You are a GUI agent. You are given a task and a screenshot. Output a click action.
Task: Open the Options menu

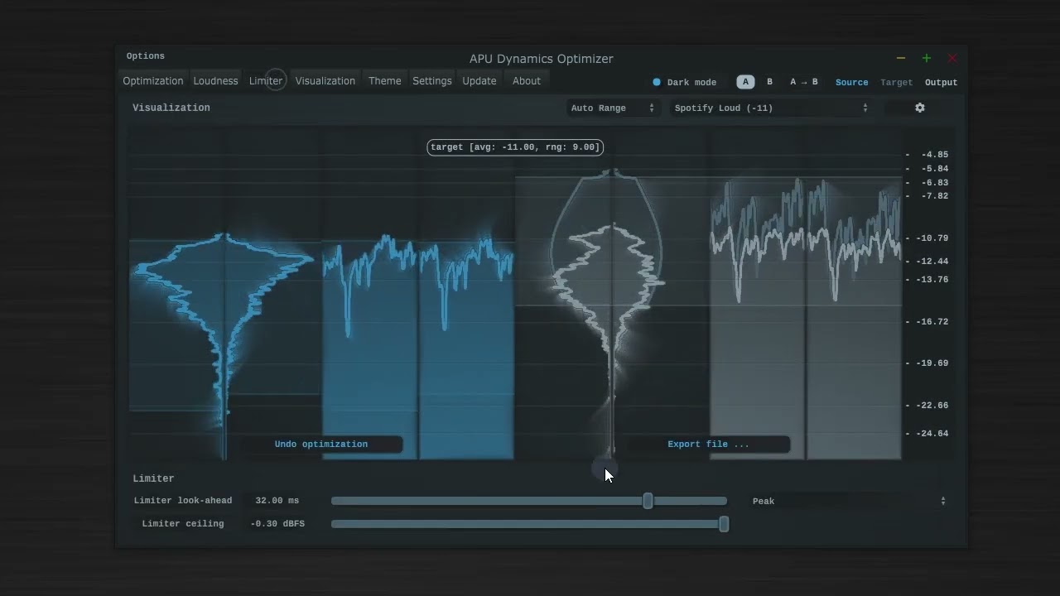145,55
